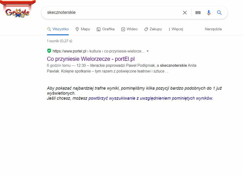This screenshot has width=243, height=175.
Task: Expand the dropdown arrow after result URL
Action: [x=148, y=51]
